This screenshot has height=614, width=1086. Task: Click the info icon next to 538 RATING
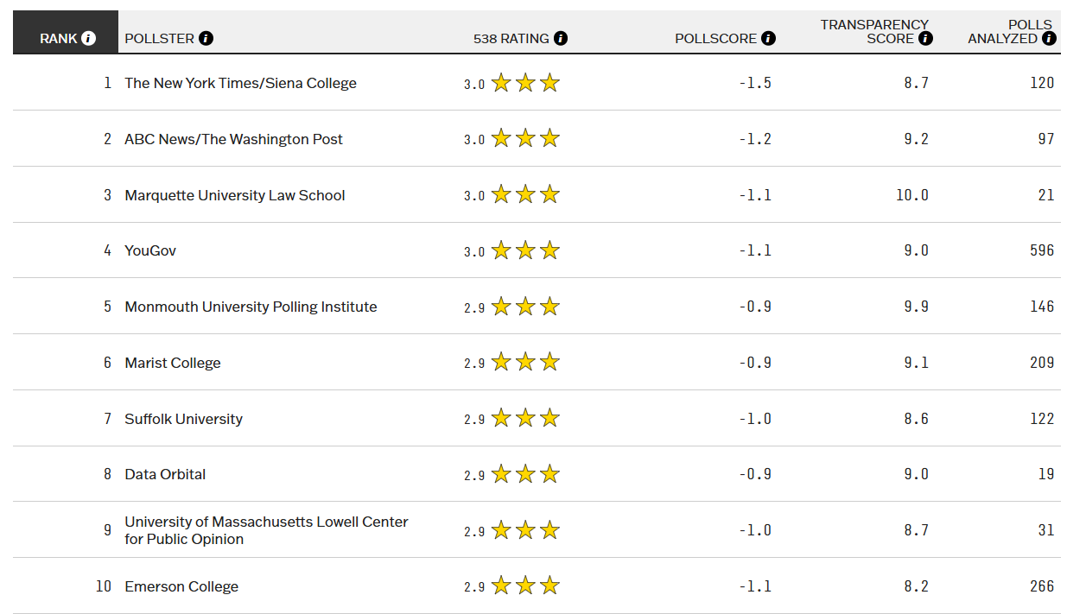[561, 38]
